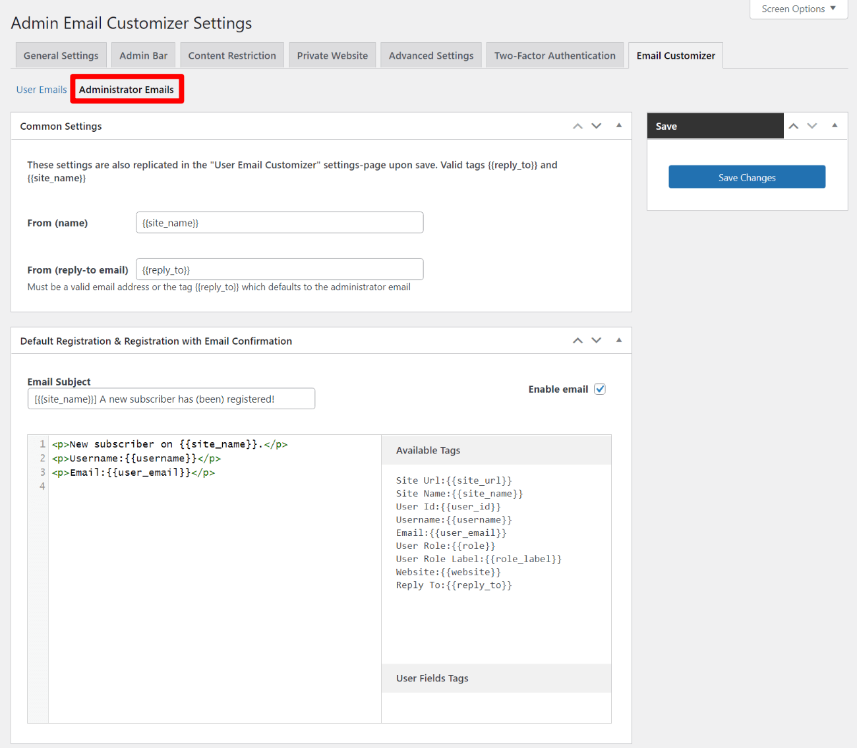Focus the From (name) field
Viewport: 857px width, 748px height.
(280, 223)
